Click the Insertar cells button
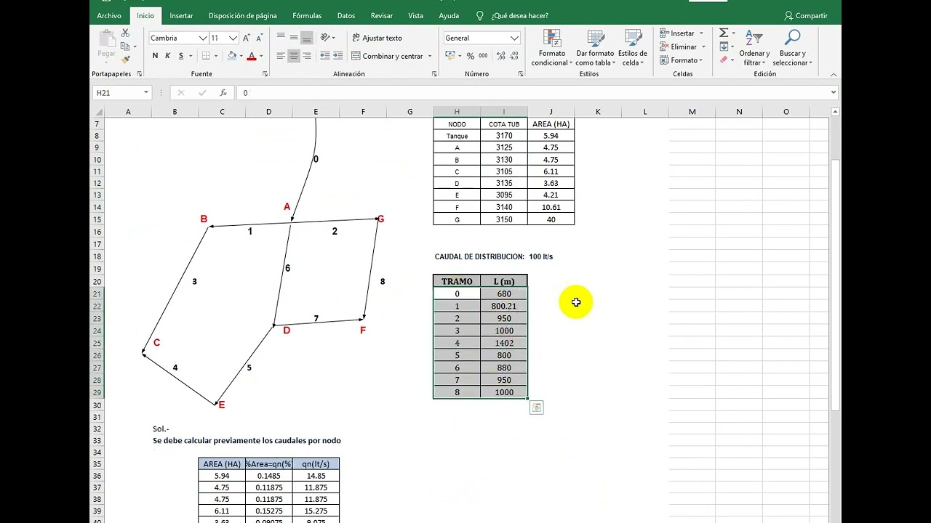The height and width of the screenshot is (523, 931). [682, 33]
